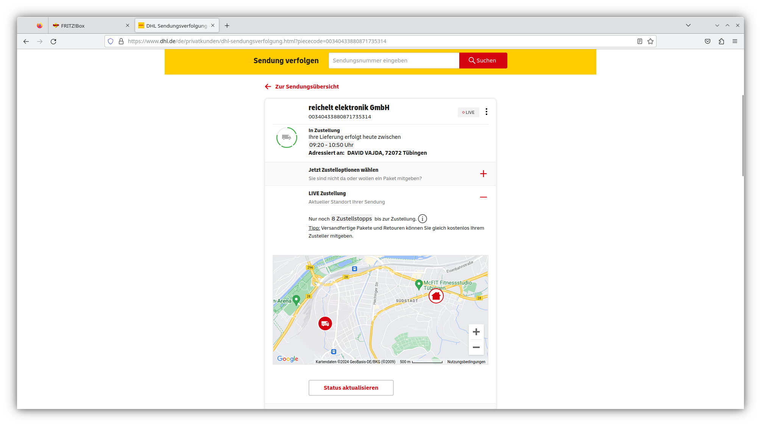Toggle reader view in address bar

(640, 41)
